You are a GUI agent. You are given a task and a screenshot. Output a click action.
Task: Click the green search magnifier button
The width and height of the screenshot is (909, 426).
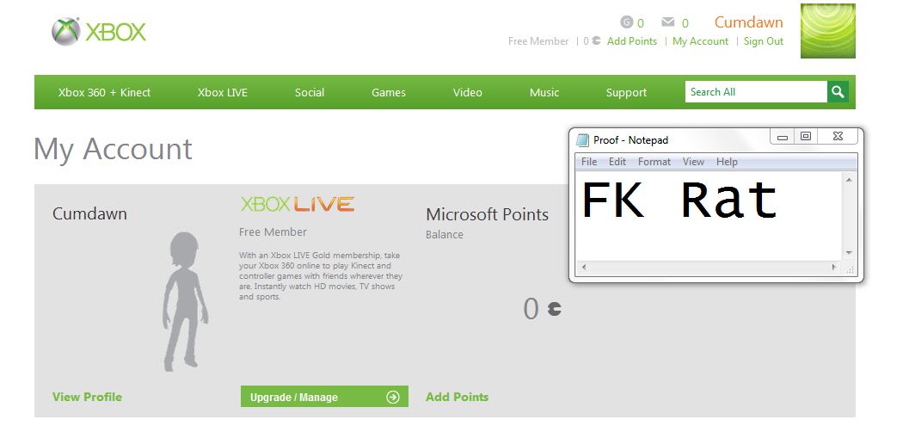click(x=837, y=92)
